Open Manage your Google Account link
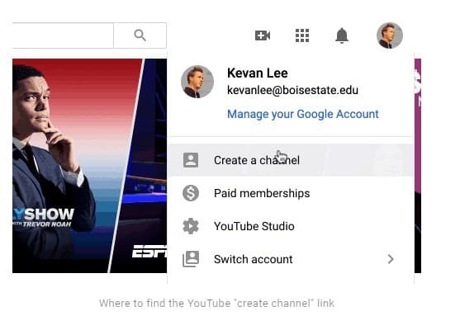The image size is (460, 316). pyautogui.click(x=303, y=114)
